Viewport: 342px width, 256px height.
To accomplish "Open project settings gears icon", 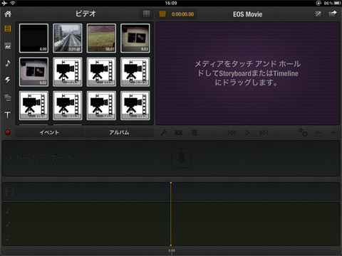I will click(303, 132).
